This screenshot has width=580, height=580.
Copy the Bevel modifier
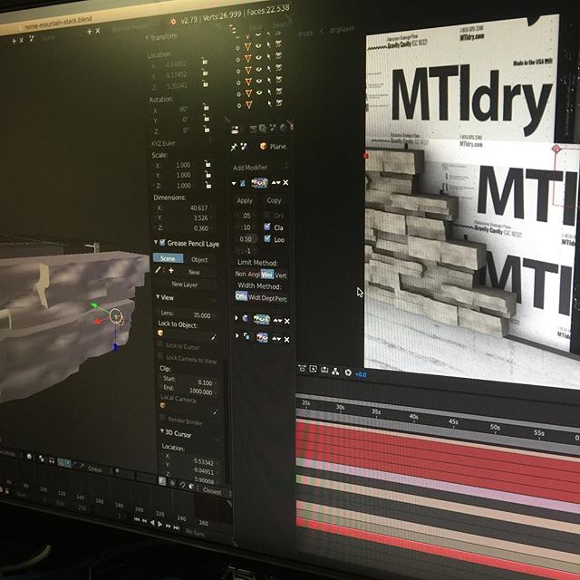pyautogui.click(x=274, y=200)
